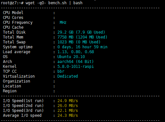The width and height of the screenshot is (165, 122).
Task: Click the 'MHz' frequency value
Action: 63,23
